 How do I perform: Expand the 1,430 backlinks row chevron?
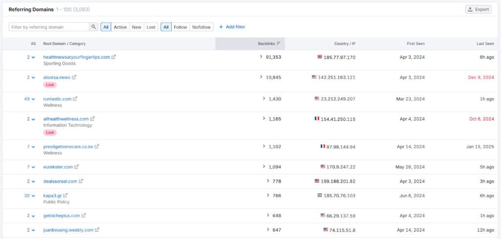(264, 98)
